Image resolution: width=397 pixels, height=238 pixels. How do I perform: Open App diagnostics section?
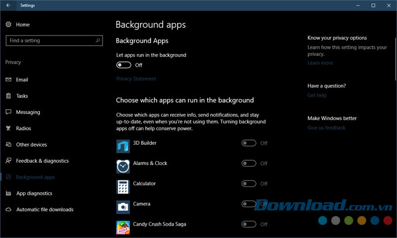[x=34, y=193]
